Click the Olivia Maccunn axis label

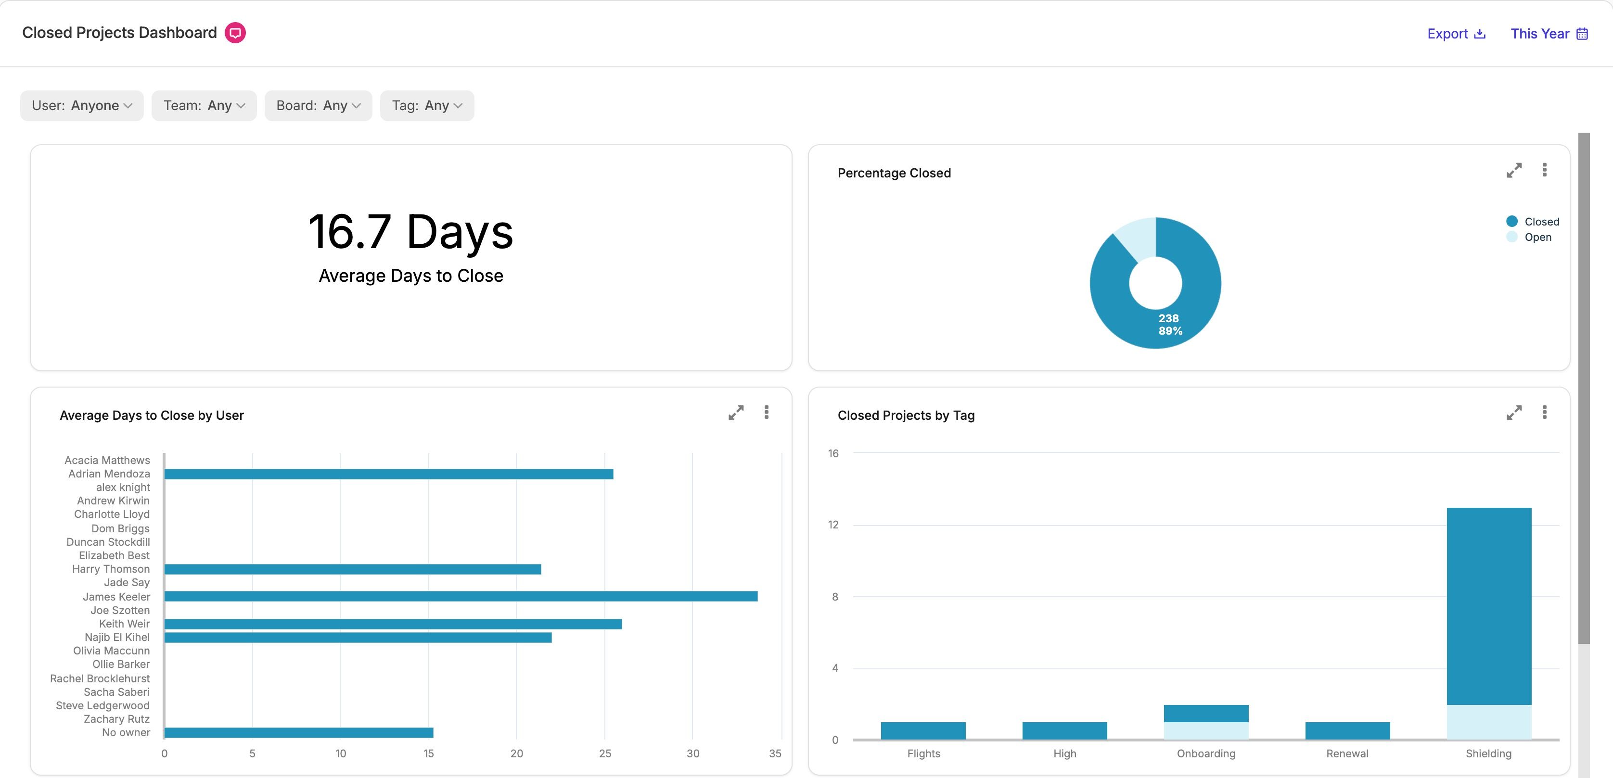pos(112,651)
